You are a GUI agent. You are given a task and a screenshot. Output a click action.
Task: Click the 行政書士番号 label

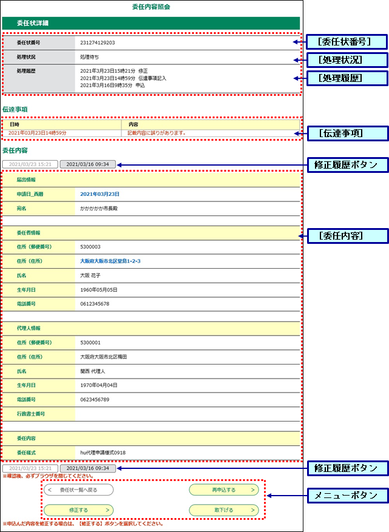(31, 414)
